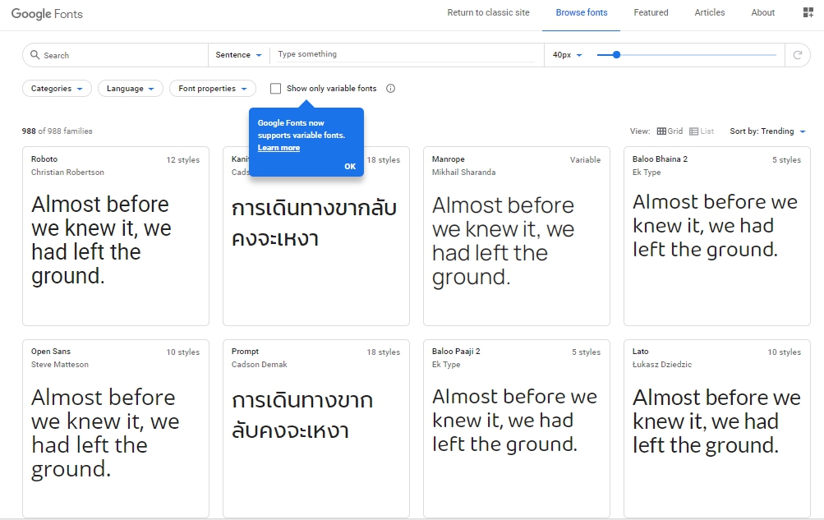This screenshot has width=824, height=520.
Task: Open the Articles tab
Action: click(x=710, y=12)
